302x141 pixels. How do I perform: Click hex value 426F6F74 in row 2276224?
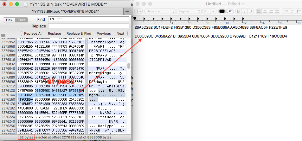point(59,117)
